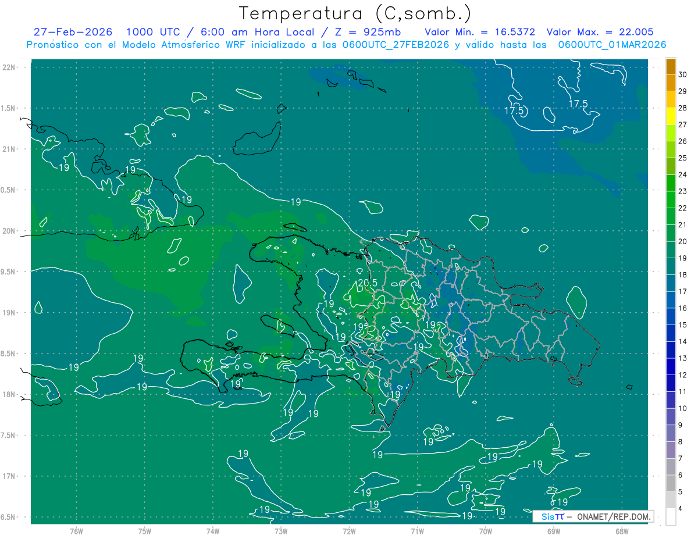Click the "Temperatura (C,somb.)" chart title

coord(355,14)
